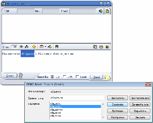
Task: Enable the Email send-by checkbox
Action: click(x=77, y=77)
